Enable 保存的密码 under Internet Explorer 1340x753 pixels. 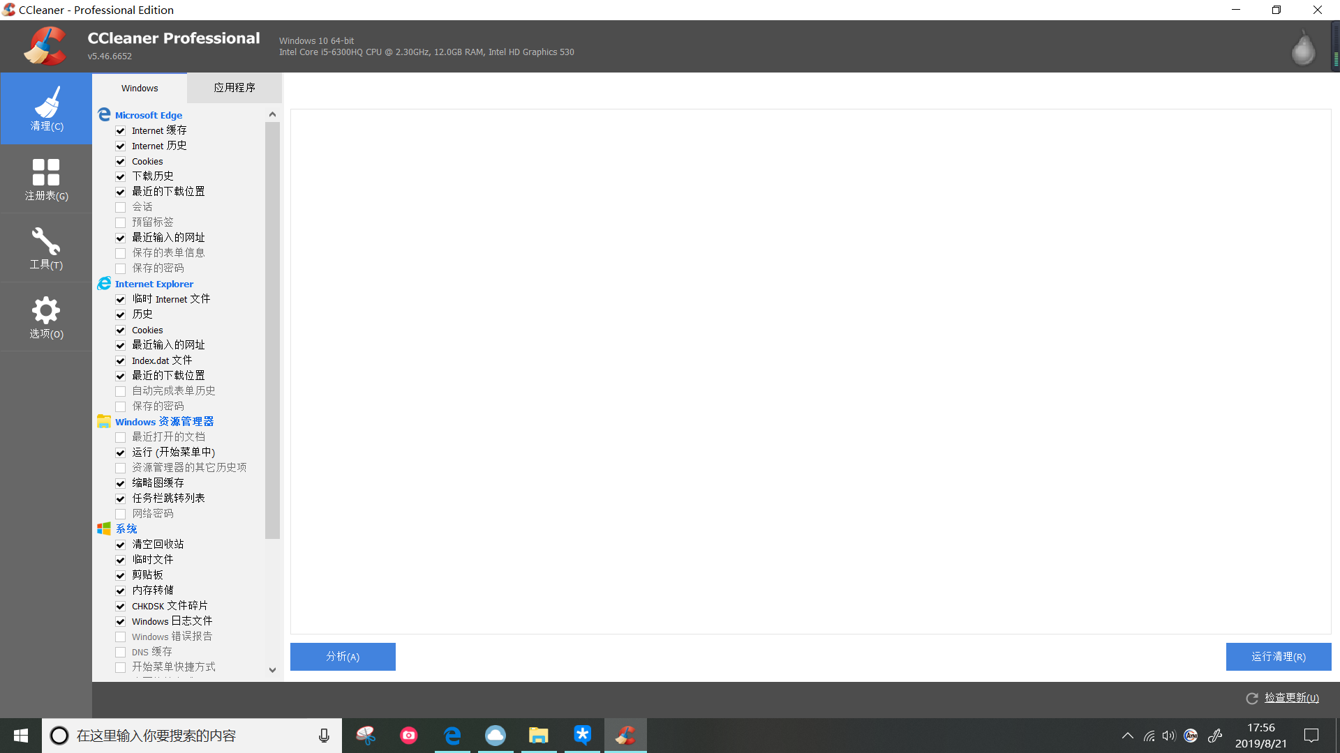(x=121, y=406)
